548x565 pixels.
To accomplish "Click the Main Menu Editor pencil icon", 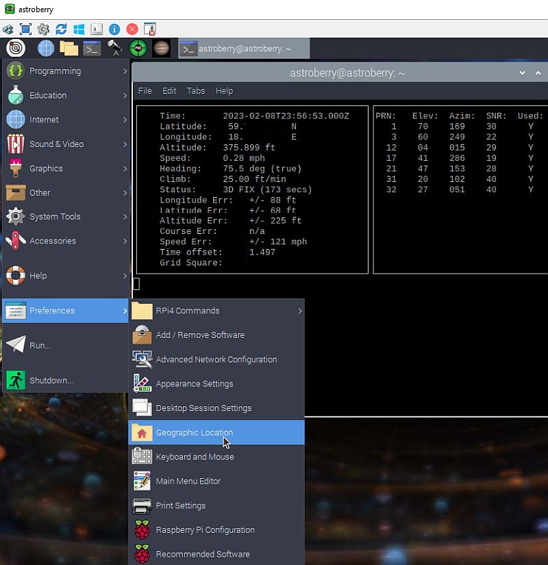I will pyautogui.click(x=142, y=481).
